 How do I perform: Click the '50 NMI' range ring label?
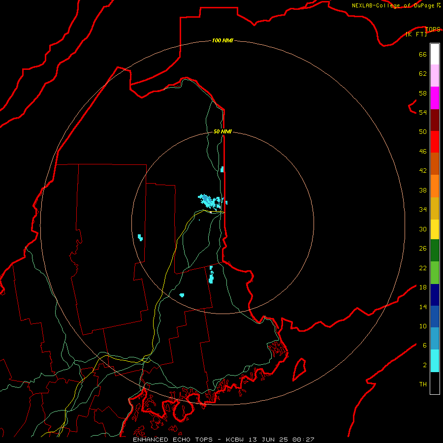(222, 131)
